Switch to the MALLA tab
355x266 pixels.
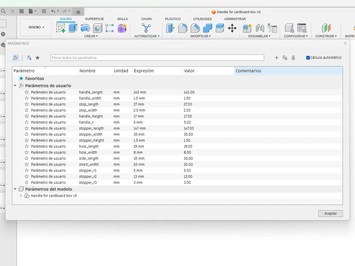(123, 19)
